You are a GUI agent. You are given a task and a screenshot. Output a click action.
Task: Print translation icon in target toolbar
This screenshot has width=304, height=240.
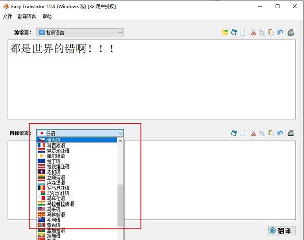[291, 133]
